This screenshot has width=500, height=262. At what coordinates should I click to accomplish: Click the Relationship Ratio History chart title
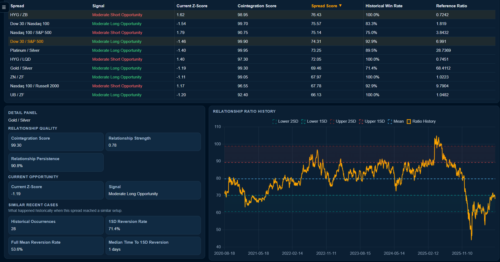point(244,111)
